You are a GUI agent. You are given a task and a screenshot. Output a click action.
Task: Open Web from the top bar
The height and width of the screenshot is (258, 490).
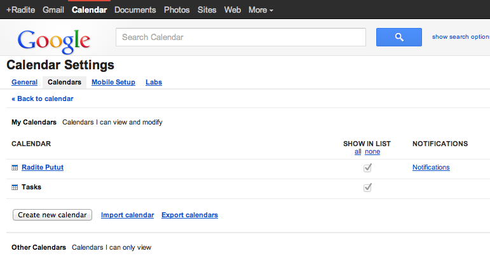click(233, 10)
